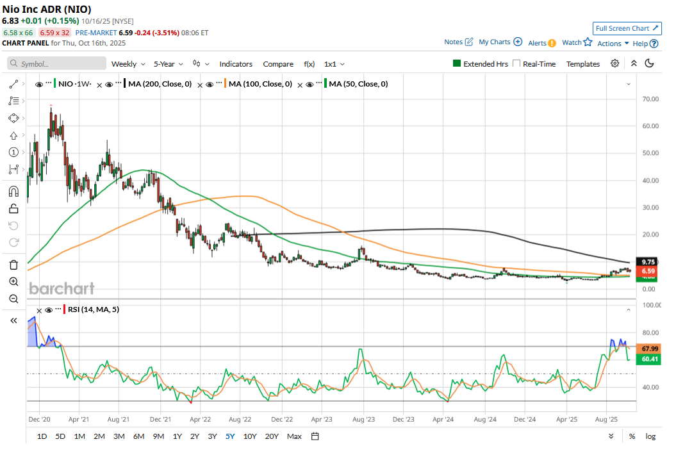Select the 3M time range
The height and width of the screenshot is (453, 692).
119,436
